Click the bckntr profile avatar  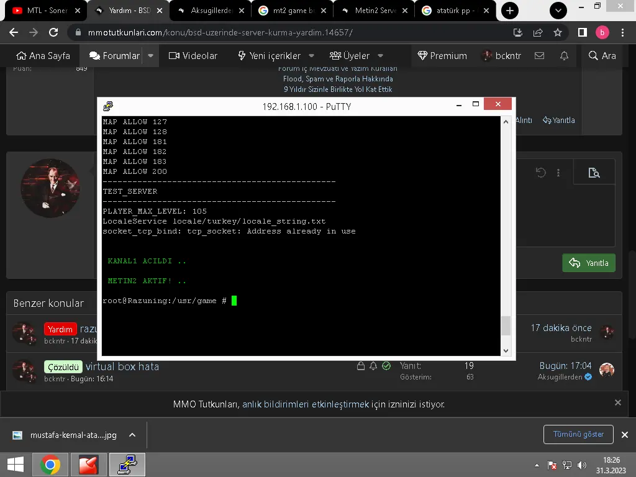point(486,55)
